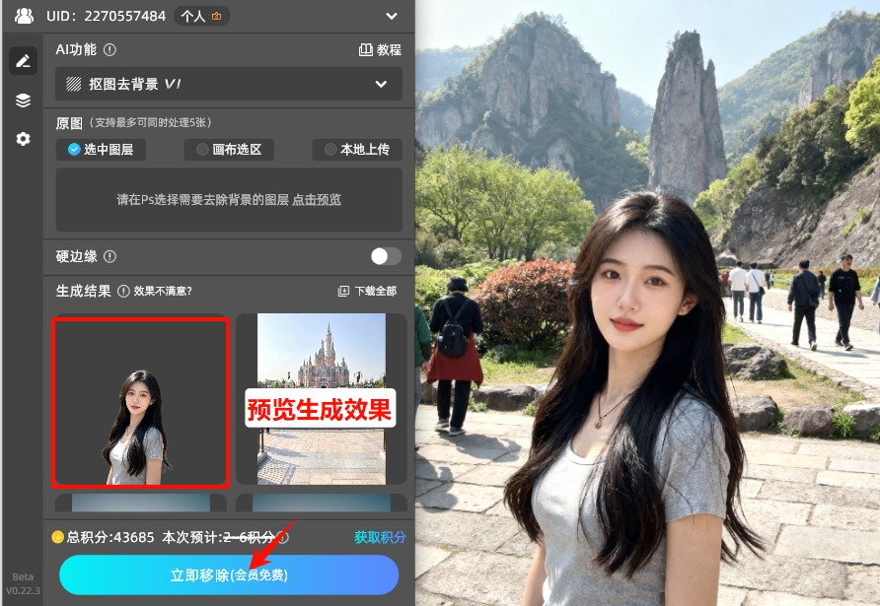Open the 教程 tutorial book icon
The image size is (880, 606).
tap(367, 49)
